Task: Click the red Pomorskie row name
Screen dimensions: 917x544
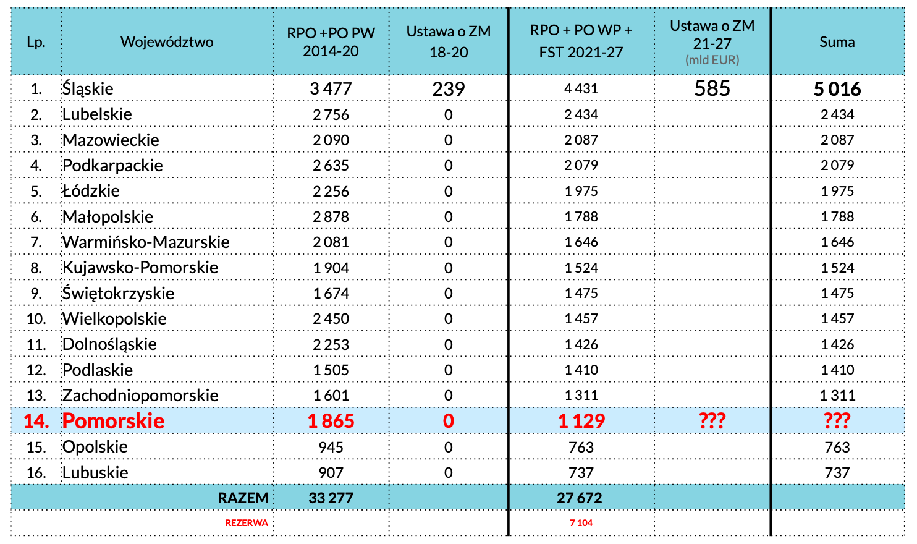Action: click(x=113, y=421)
